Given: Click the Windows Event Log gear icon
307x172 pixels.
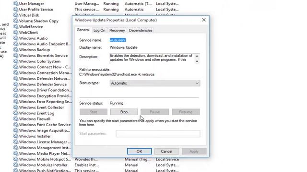Looking at the screenshot, I should click(x=15, y=113).
